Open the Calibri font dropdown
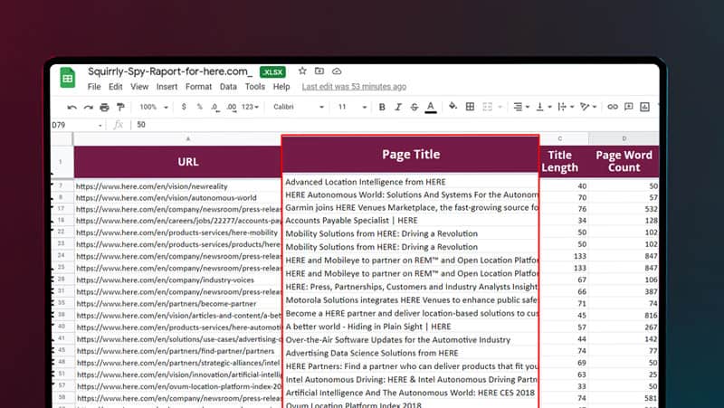The height and width of the screenshot is (408, 724). (299, 107)
